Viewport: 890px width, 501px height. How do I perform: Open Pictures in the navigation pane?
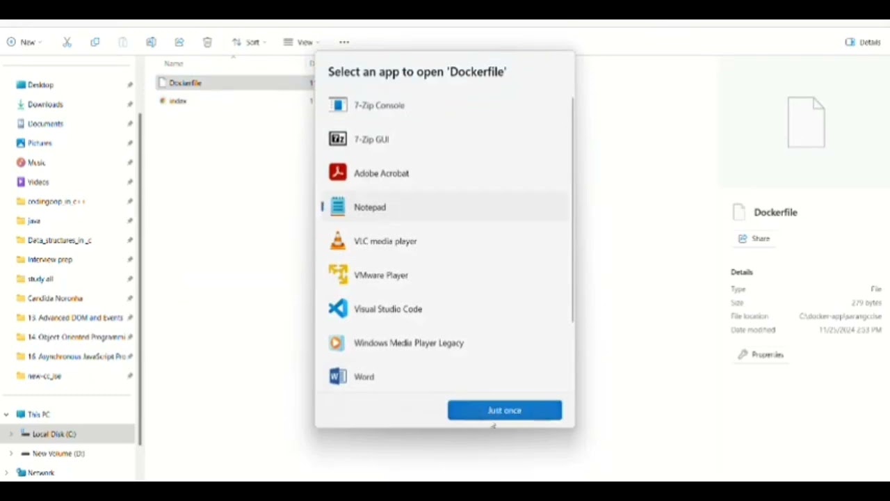point(40,143)
